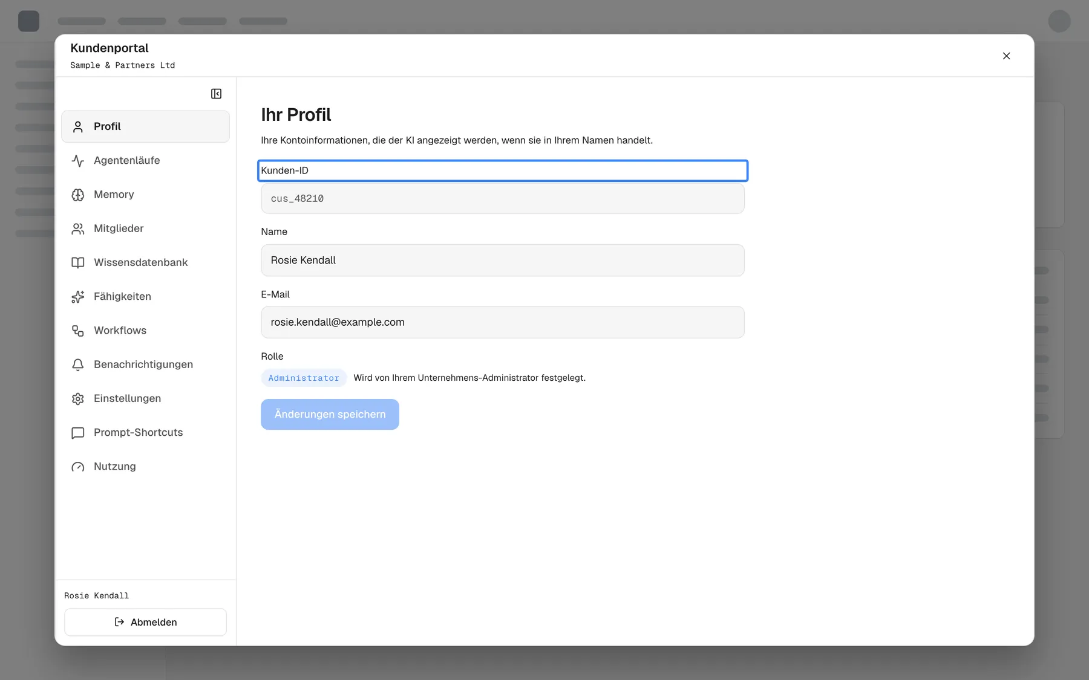The height and width of the screenshot is (680, 1089).
Task: Open Einstellungen
Action: tap(145, 398)
